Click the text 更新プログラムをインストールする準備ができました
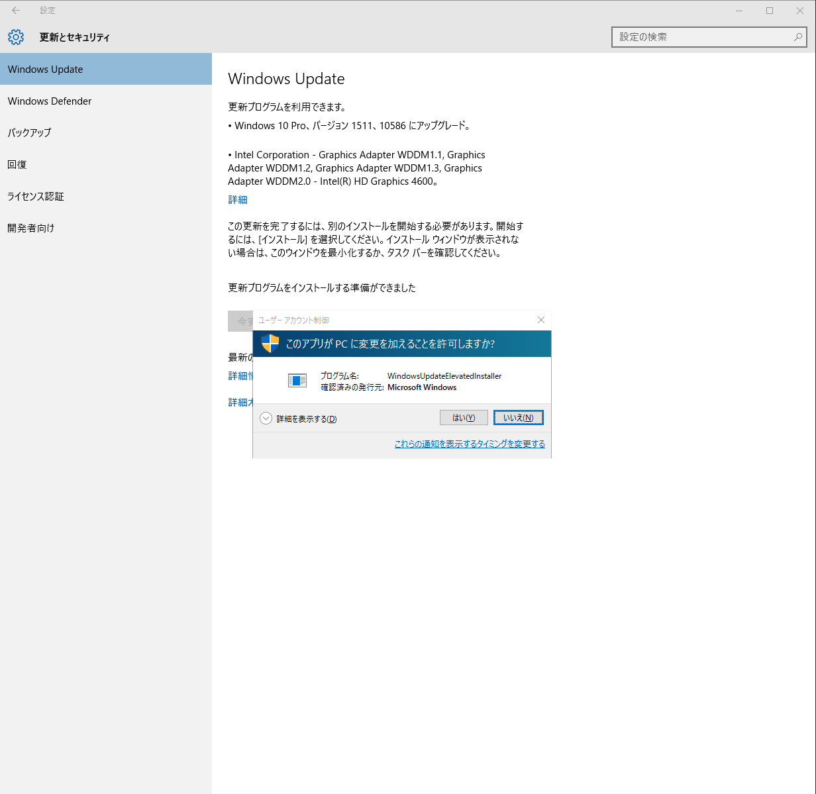Screen dimensions: 816x794 [x=322, y=287]
